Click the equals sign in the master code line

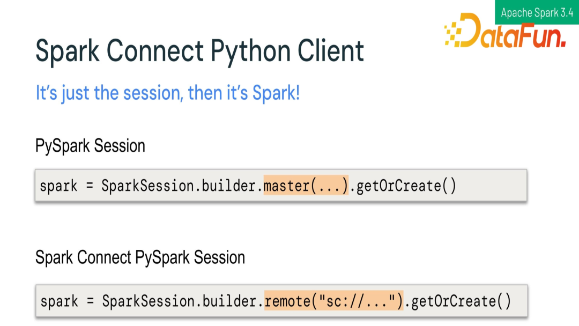(90, 186)
